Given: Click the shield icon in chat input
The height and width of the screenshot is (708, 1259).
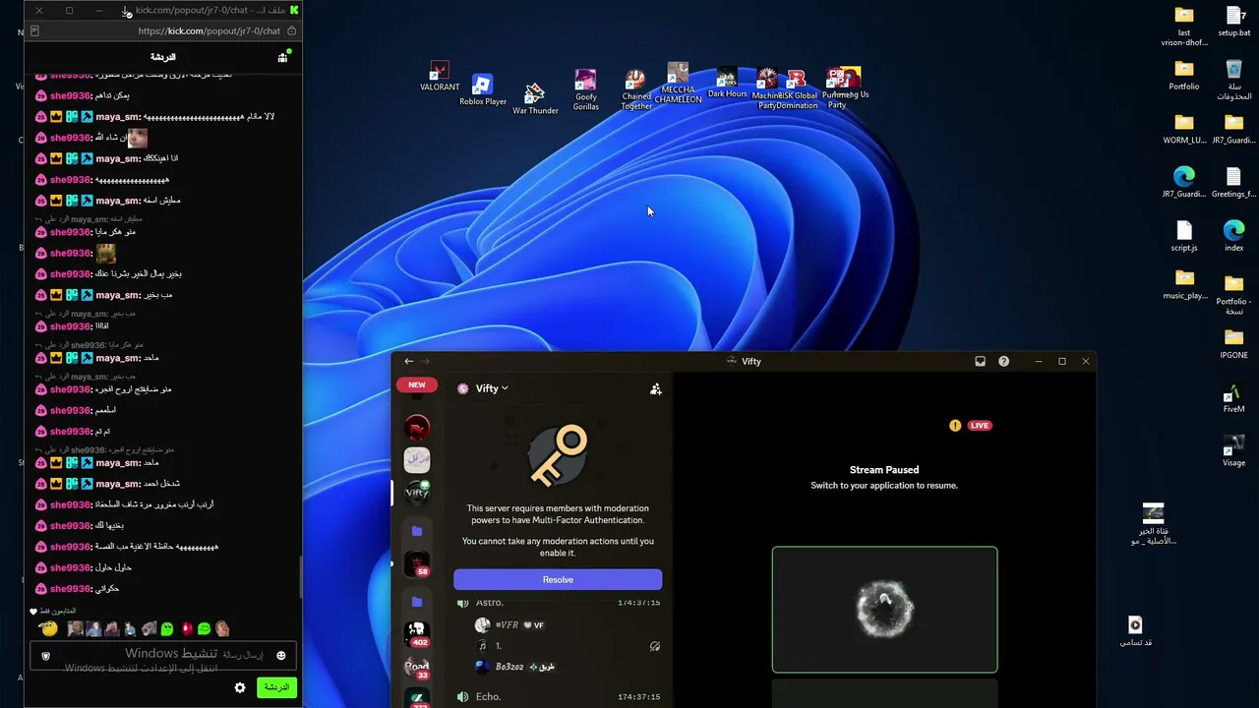Looking at the screenshot, I should point(45,656).
